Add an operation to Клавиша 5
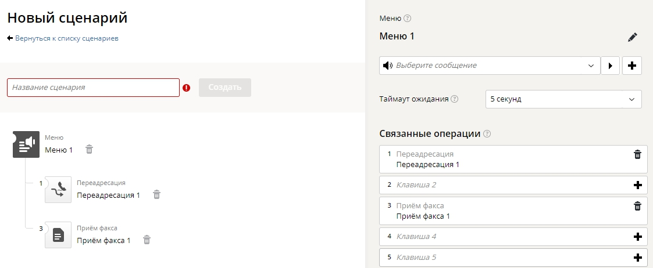Image resolution: width=653 pixels, height=268 pixels. pos(637,257)
